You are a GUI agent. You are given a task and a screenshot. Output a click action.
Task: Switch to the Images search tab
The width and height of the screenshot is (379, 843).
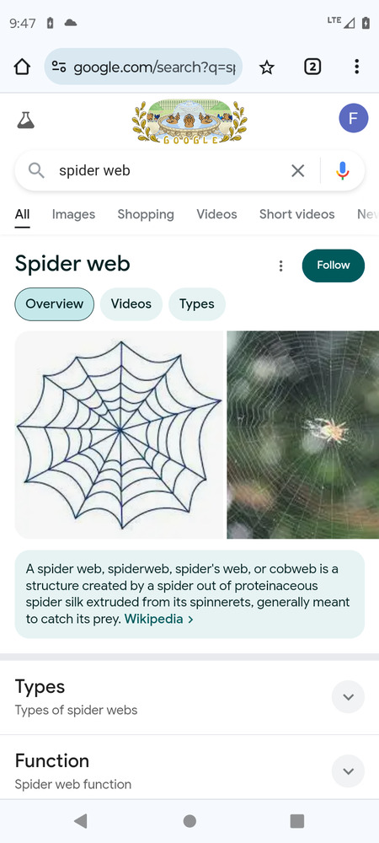coord(73,214)
